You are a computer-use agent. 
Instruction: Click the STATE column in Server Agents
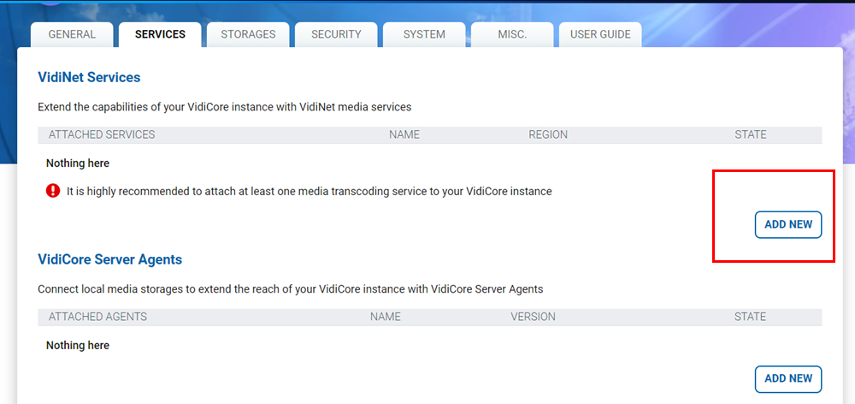point(750,317)
